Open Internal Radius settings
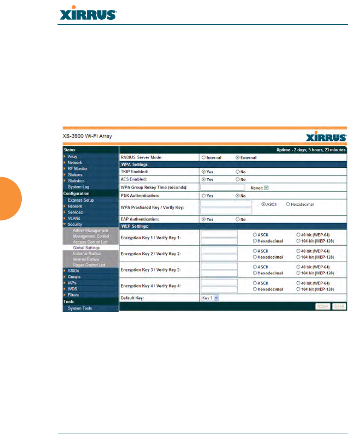 [x=86, y=260]
